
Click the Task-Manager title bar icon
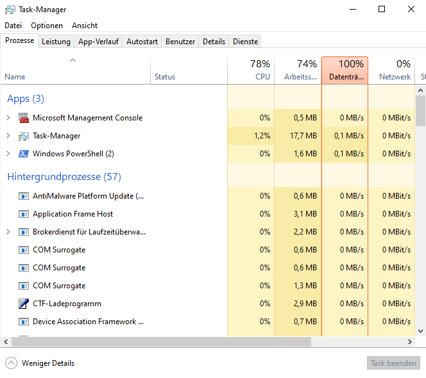coord(10,10)
